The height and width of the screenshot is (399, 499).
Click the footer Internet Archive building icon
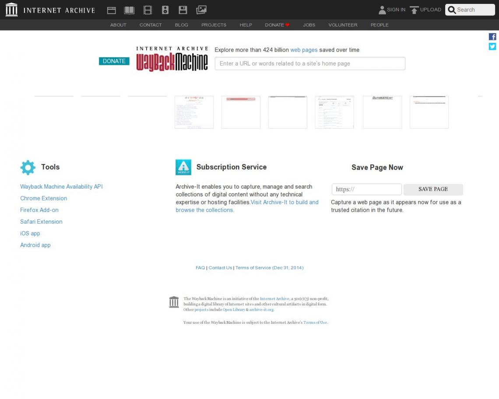pos(174,302)
